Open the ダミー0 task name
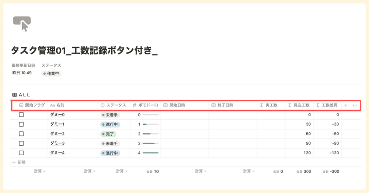 click(x=57, y=115)
